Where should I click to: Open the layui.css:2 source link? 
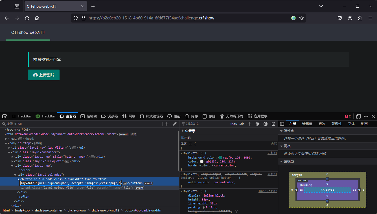268,191
